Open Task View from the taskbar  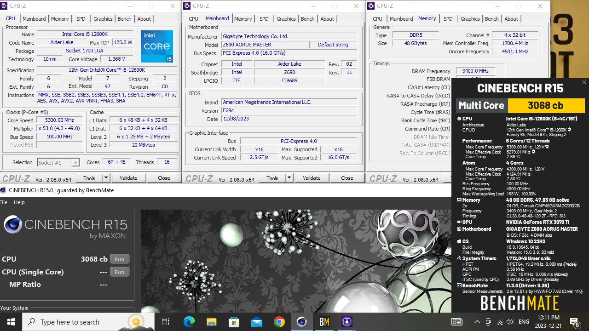click(x=166, y=322)
